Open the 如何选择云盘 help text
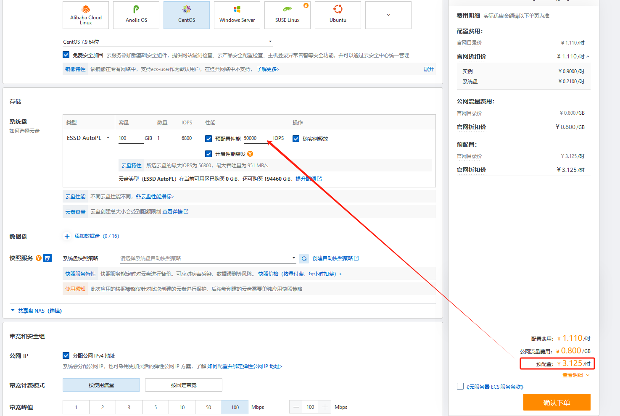Image resolution: width=620 pixels, height=416 pixels. [x=25, y=131]
